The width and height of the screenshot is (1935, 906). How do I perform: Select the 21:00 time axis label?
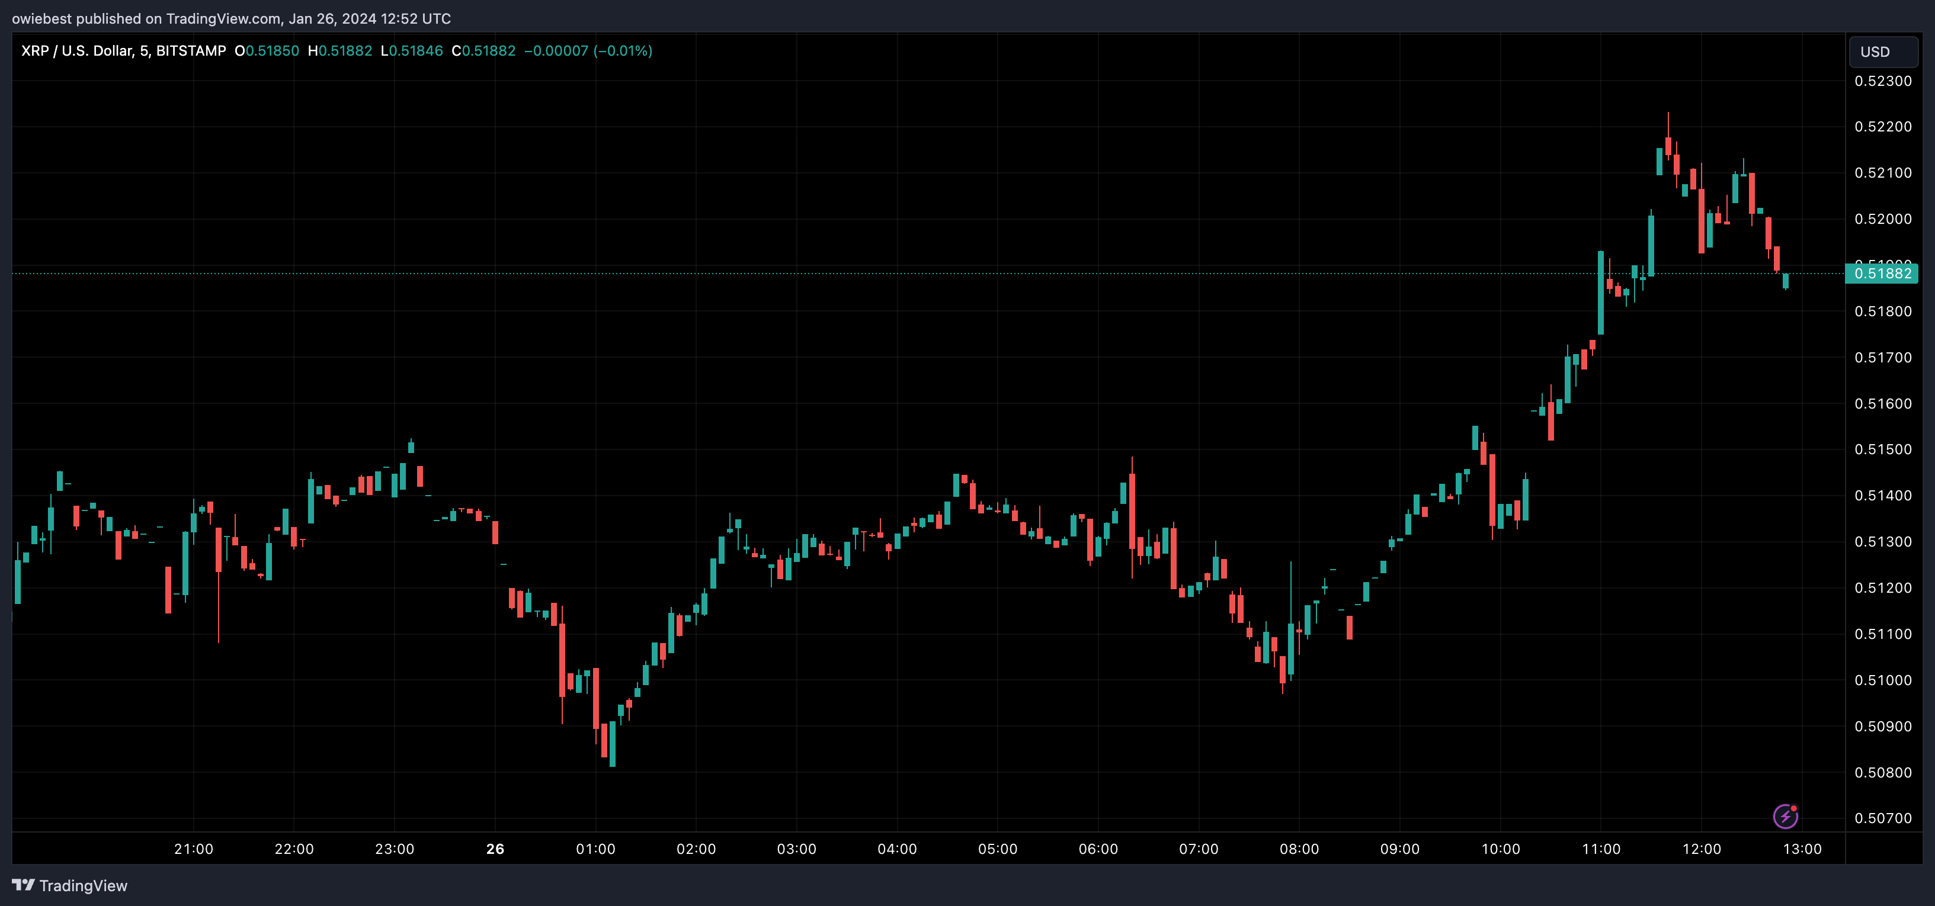coord(193,849)
